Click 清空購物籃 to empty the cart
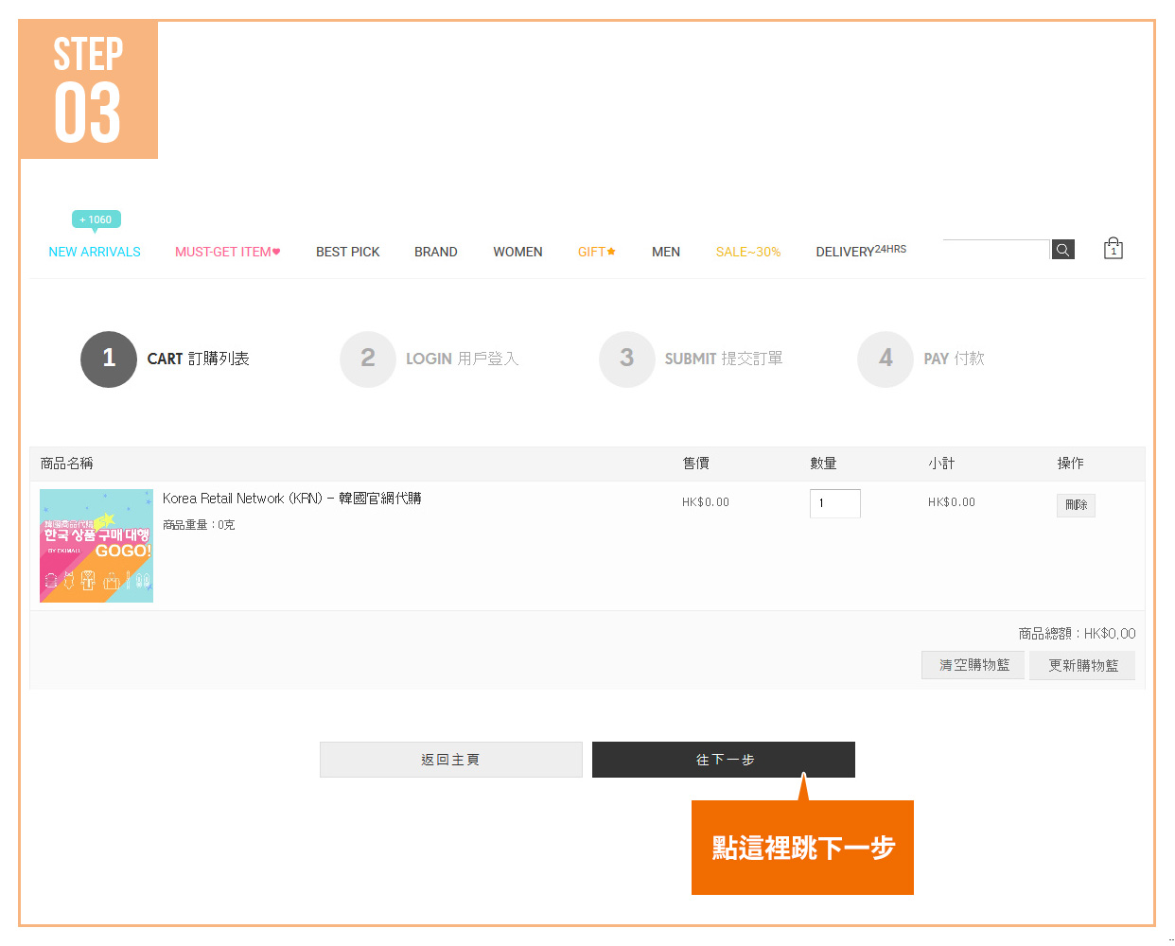This screenshot has width=1175, height=946. [973, 665]
